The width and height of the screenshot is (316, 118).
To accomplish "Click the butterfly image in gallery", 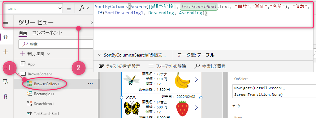I will [x=132, y=108].
